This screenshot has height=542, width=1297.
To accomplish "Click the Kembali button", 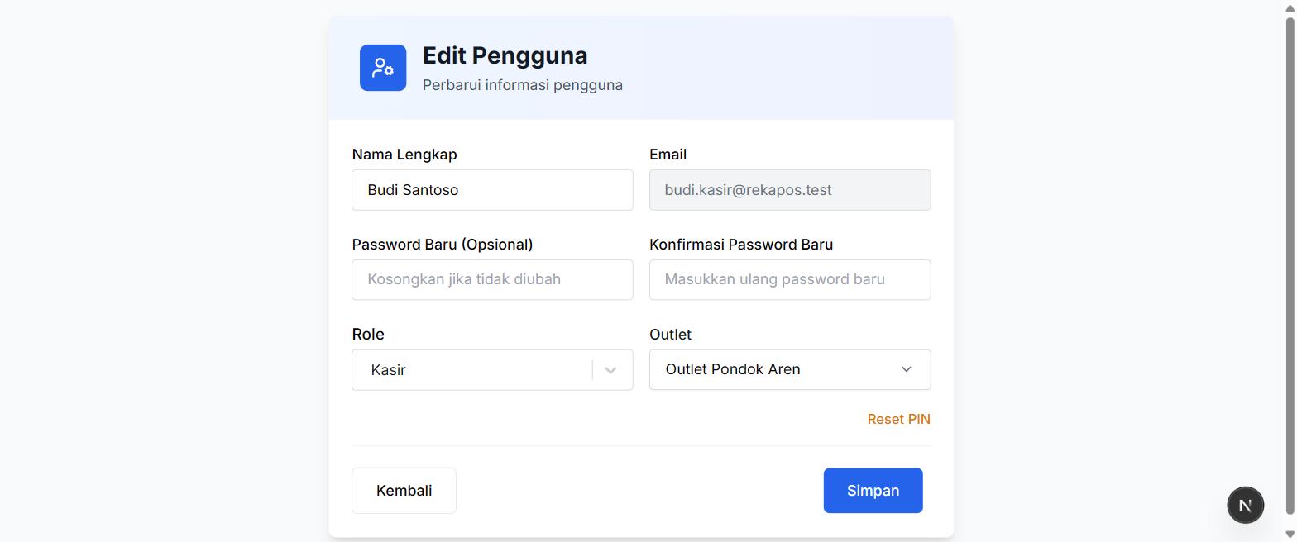I will click(404, 491).
